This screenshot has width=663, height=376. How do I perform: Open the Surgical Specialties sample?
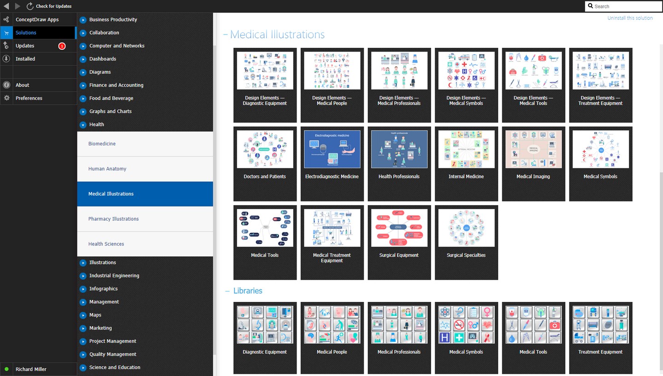tap(466, 243)
